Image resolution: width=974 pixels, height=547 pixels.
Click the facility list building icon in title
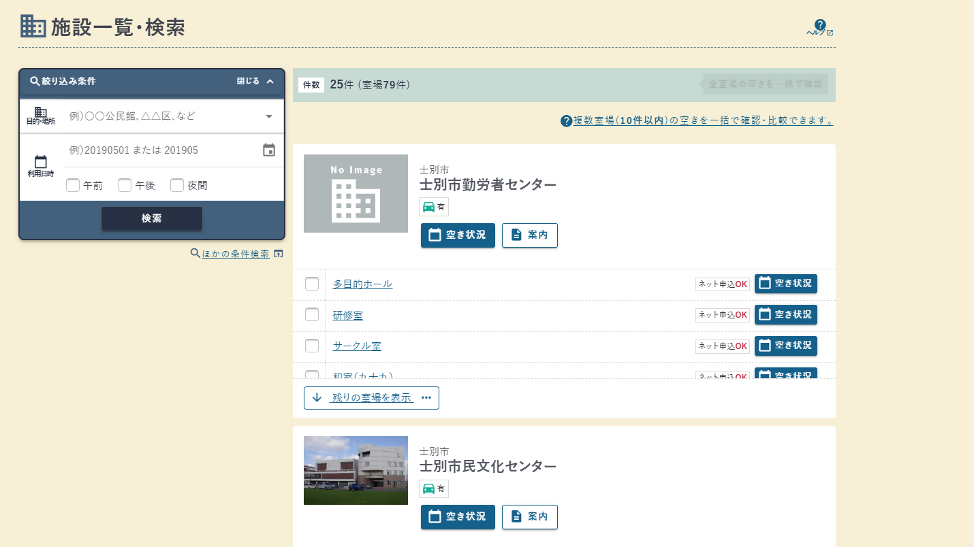(33, 26)
